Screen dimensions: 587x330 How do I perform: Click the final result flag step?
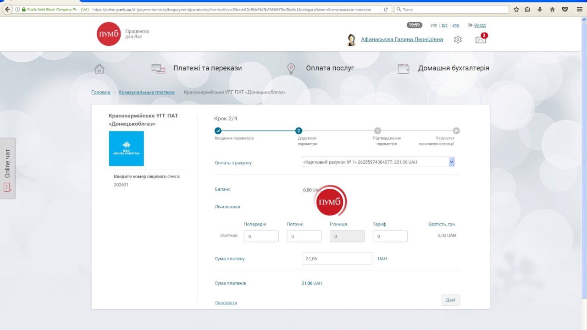click(456, 131)
